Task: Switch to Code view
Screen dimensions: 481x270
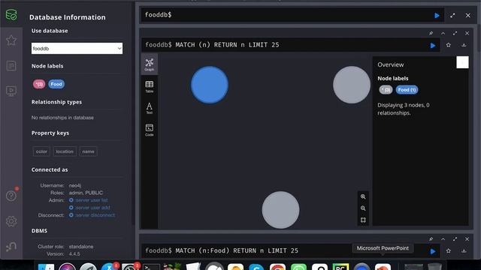Action: (x=150, y=130)
